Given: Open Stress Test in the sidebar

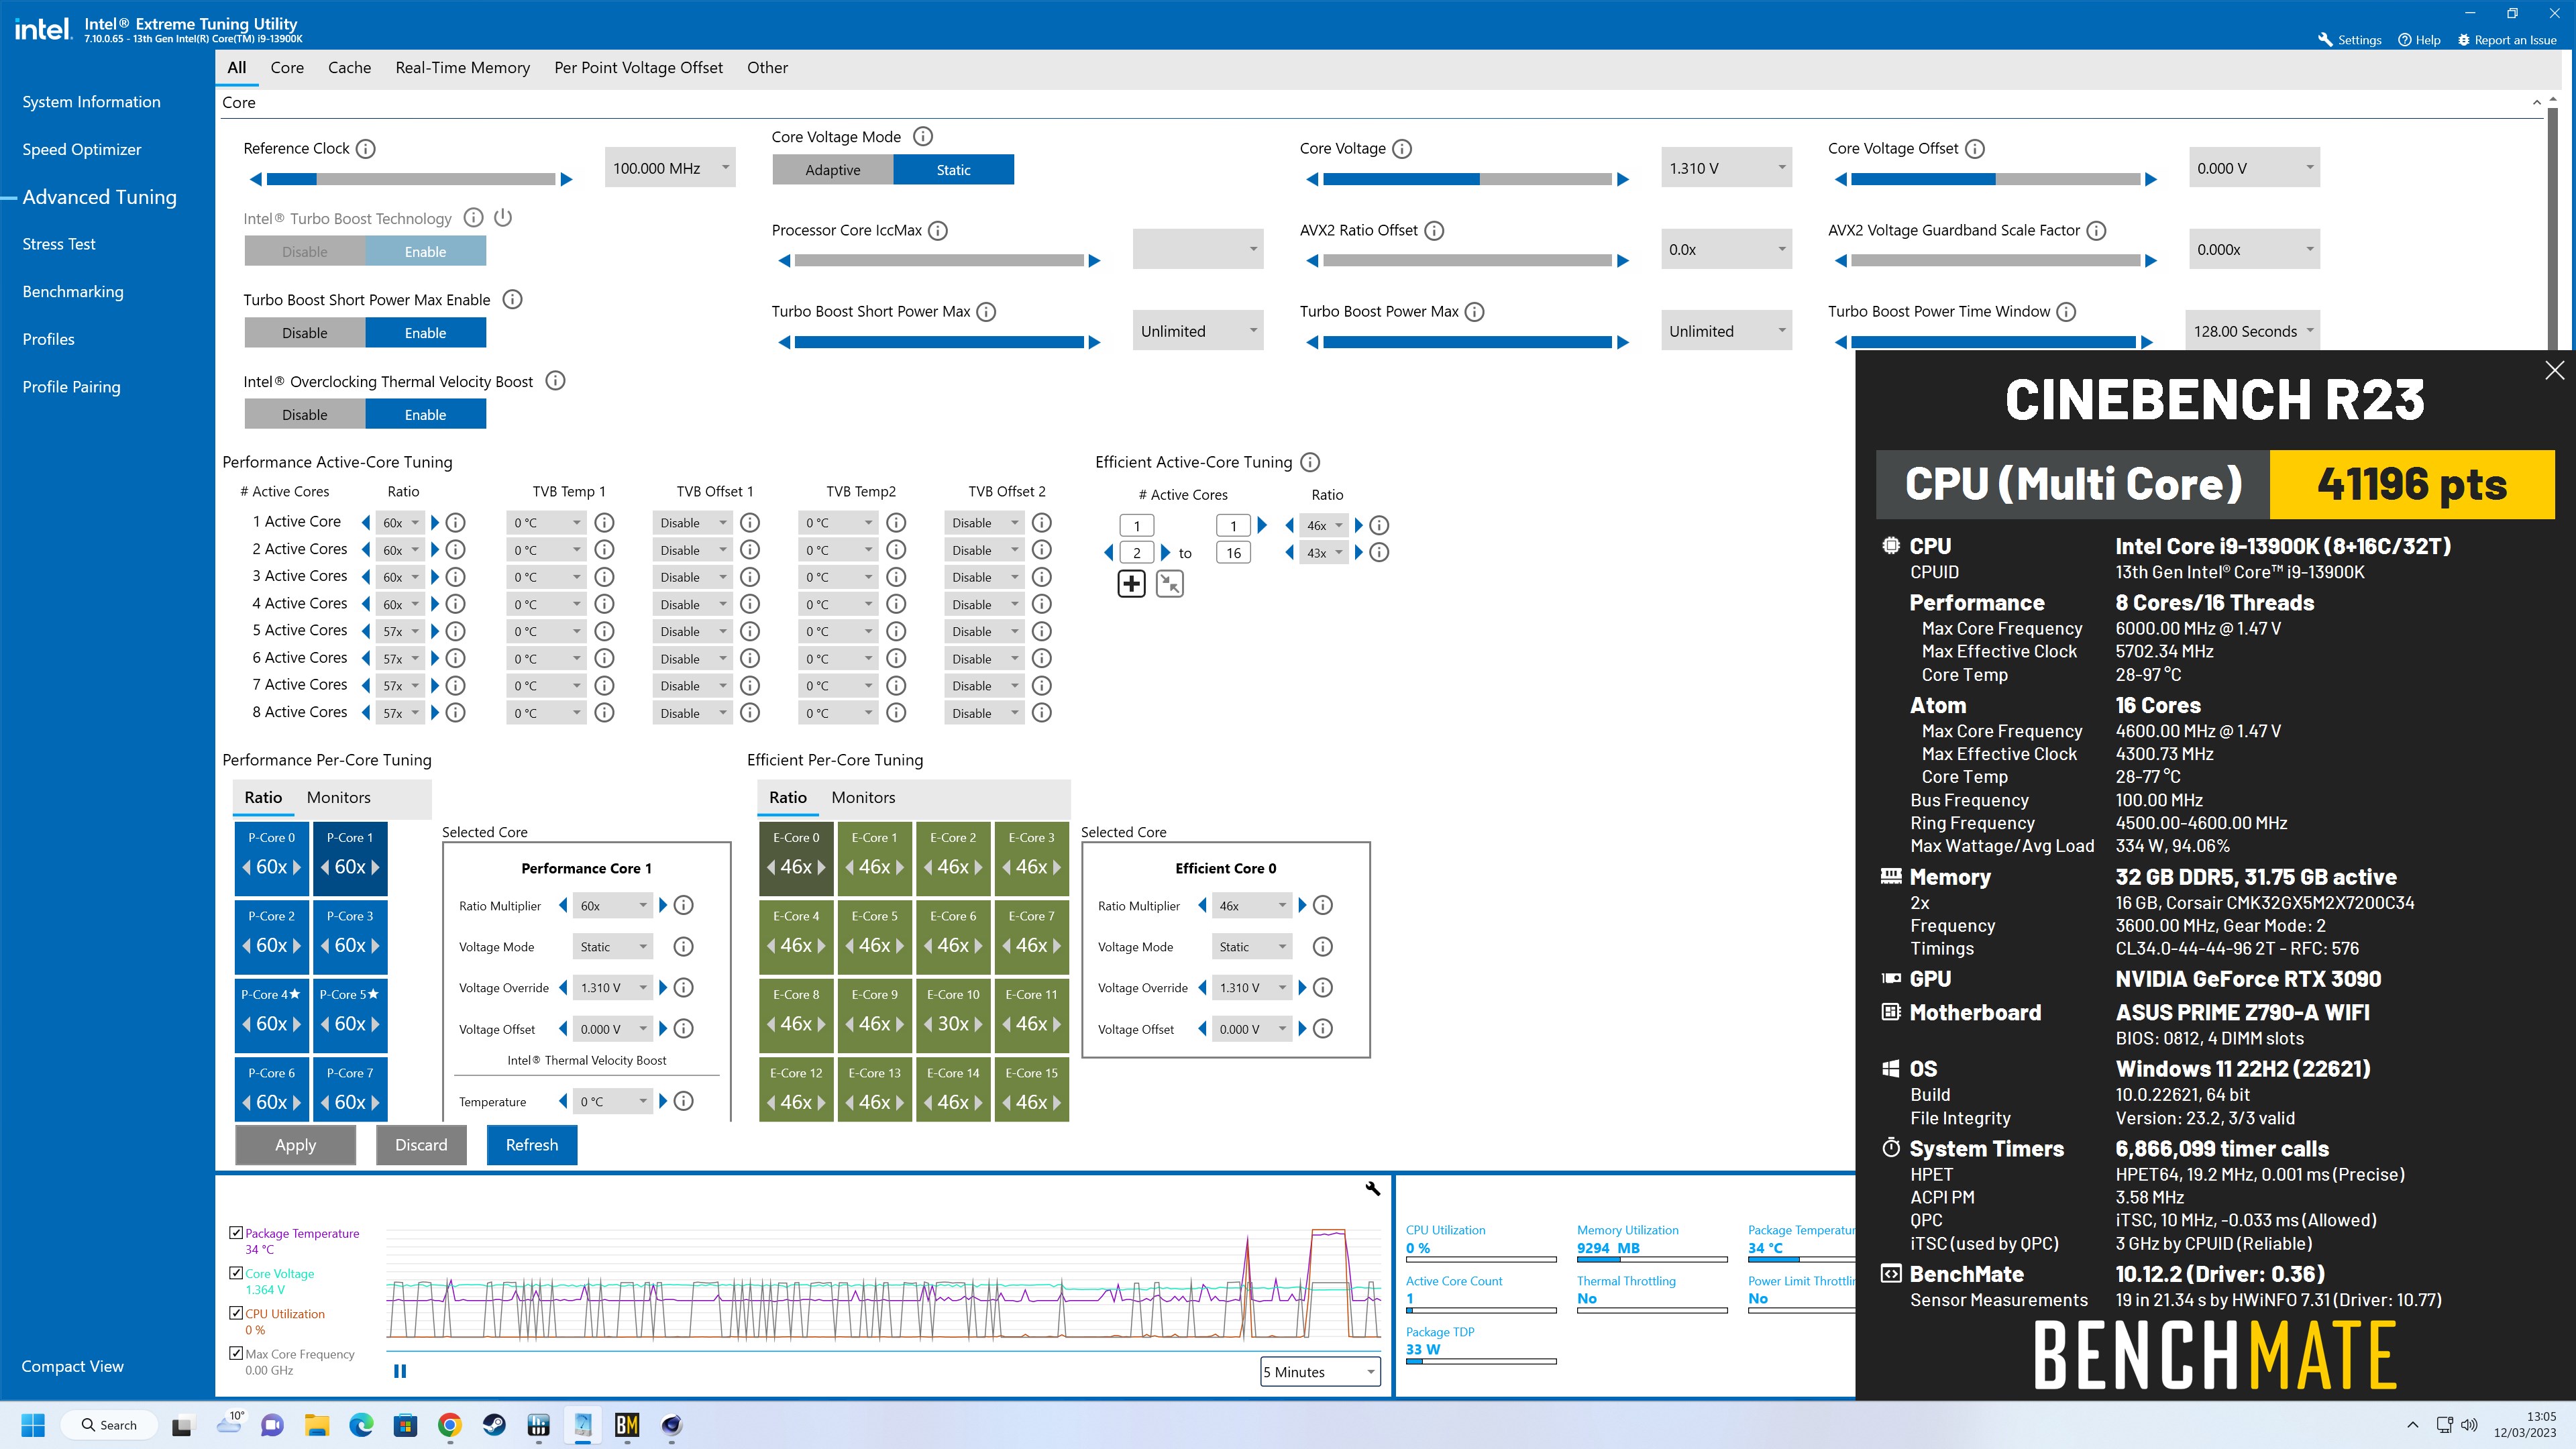Looking at the screenshot, I should pyautogui.click(x=59, y=244).
